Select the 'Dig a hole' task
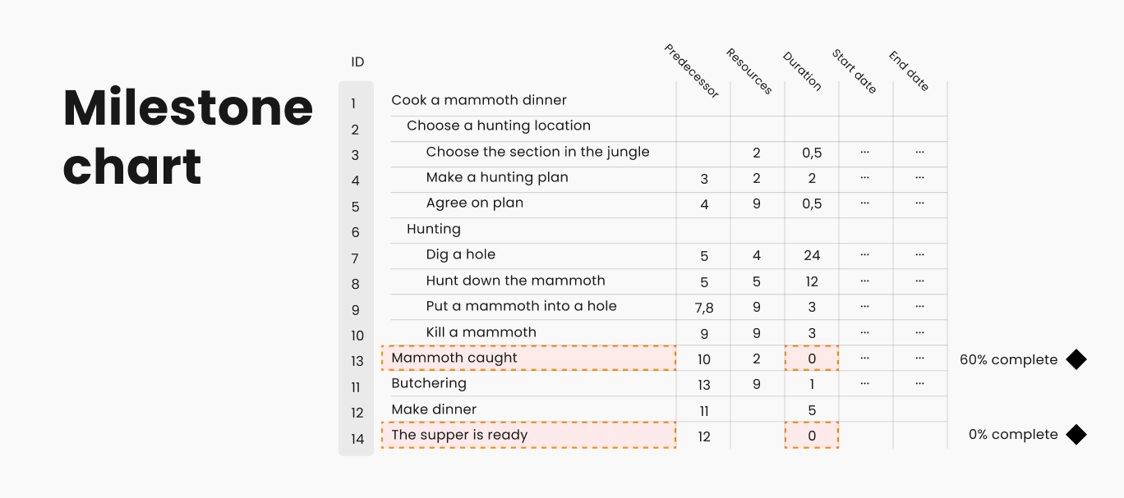The height and width of the screenshot is (498, 1124). pyautogui.click(x=460, y=254)
